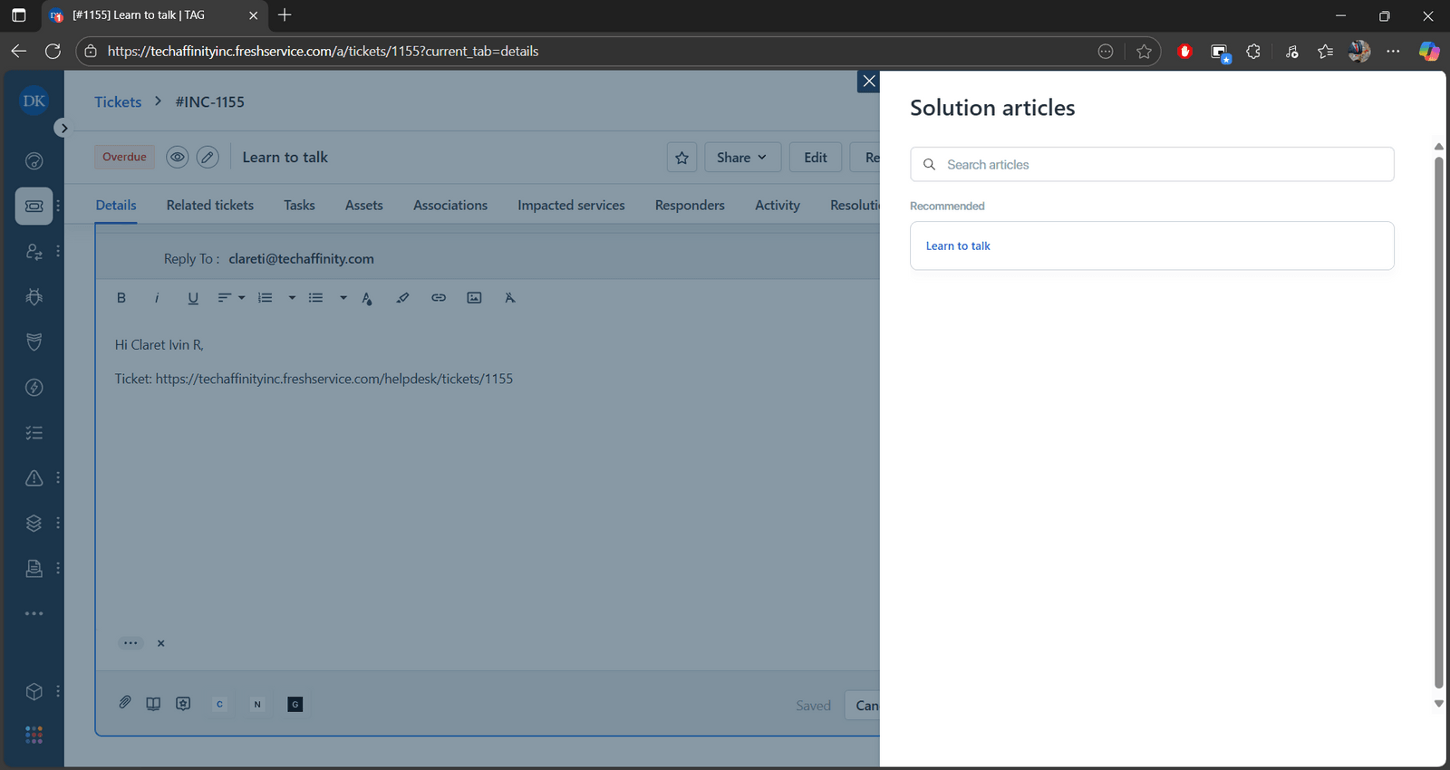Open the recommended Learn to talk article
Viewport: 1450px width, 770px height.
click(958, 246)
